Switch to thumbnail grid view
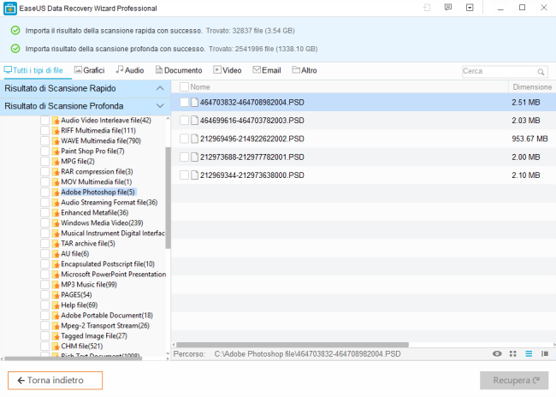Screen dimensions: 556x397 point(513,353)
